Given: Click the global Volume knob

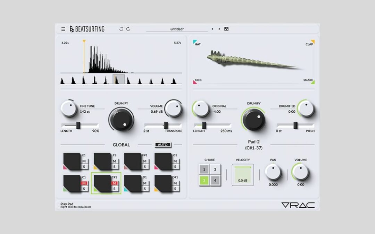Looking at the screenshot, I should tap(174, 108).
